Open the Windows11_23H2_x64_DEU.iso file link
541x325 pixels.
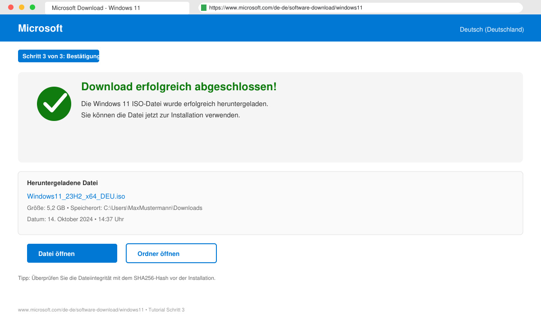pos(76,196)
